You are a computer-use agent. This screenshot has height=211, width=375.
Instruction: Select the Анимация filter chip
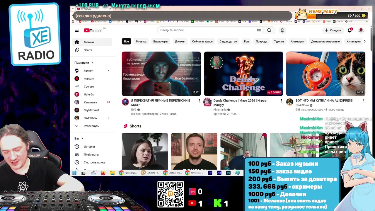click(x=297, y=41)
